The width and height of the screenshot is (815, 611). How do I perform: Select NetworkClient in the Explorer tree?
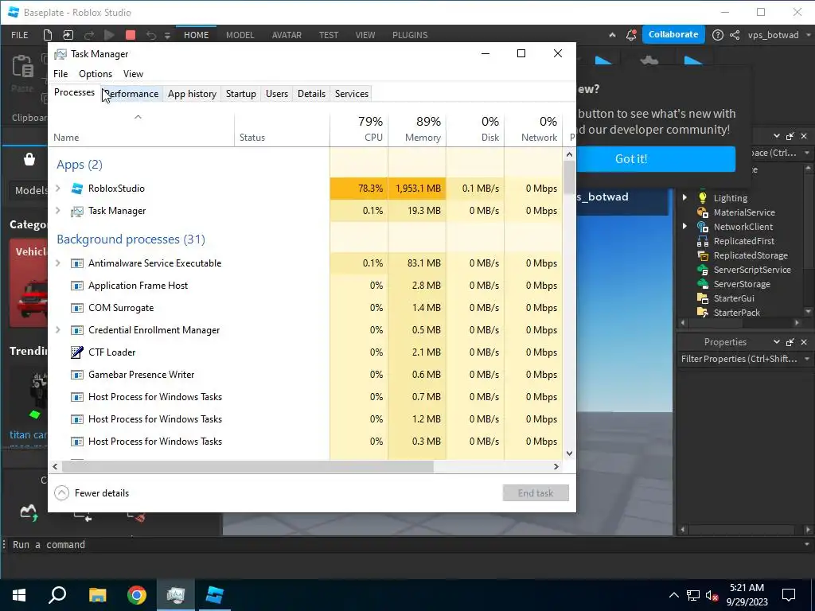pos(743,227)
